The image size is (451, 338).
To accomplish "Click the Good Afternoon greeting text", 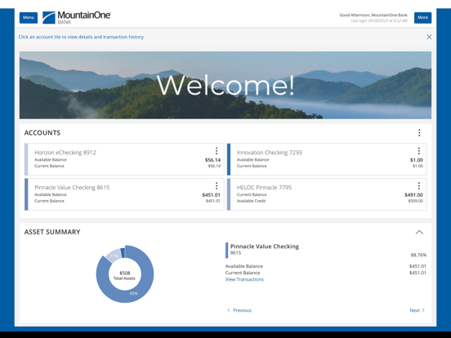I will (x=373, y=15).
